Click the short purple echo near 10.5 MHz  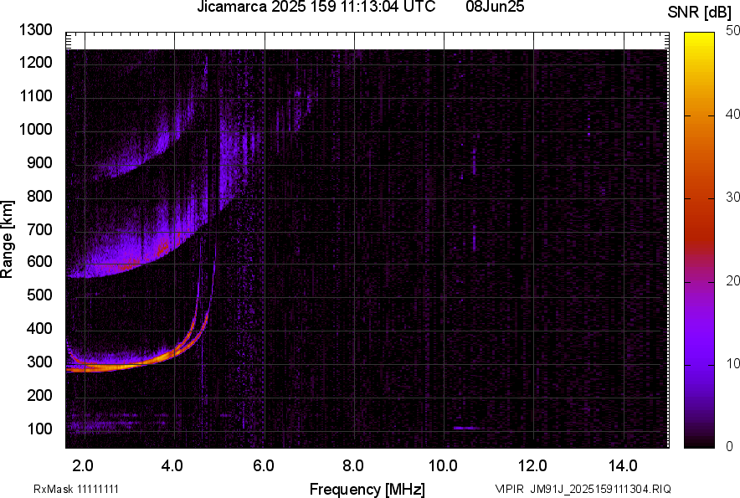(x=465, y=429)
